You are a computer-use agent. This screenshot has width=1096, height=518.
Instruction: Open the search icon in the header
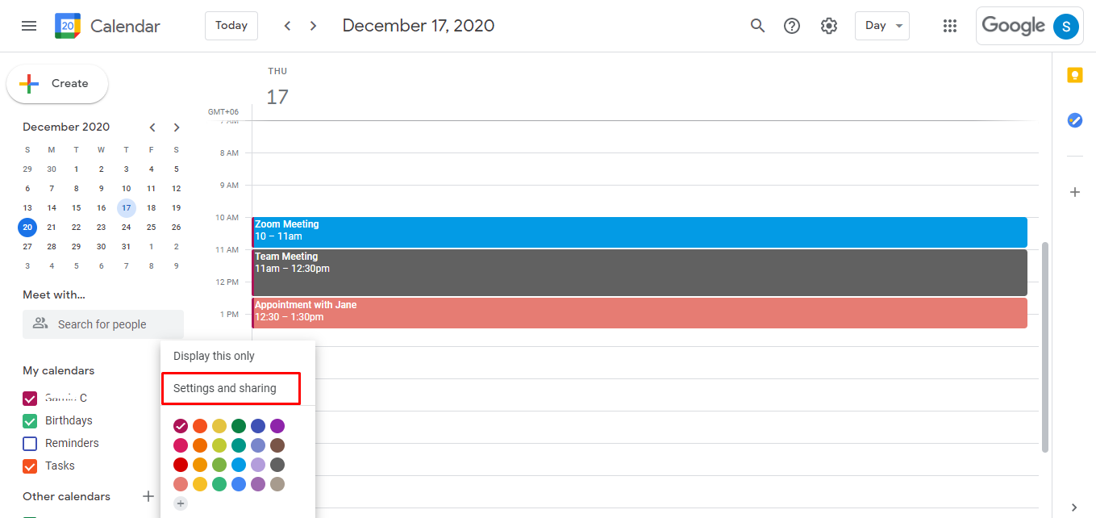[x=757, y=25]
